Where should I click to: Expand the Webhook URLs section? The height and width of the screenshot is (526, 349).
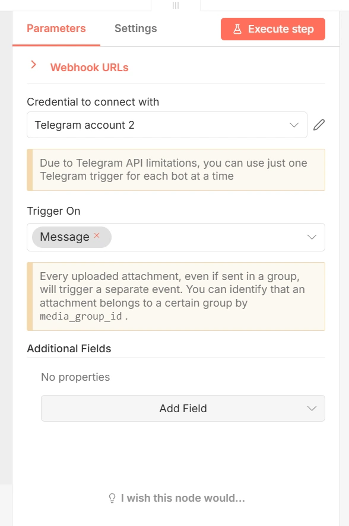[89, 67]
